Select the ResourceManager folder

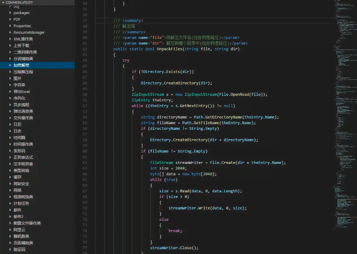tap(29, 32)
